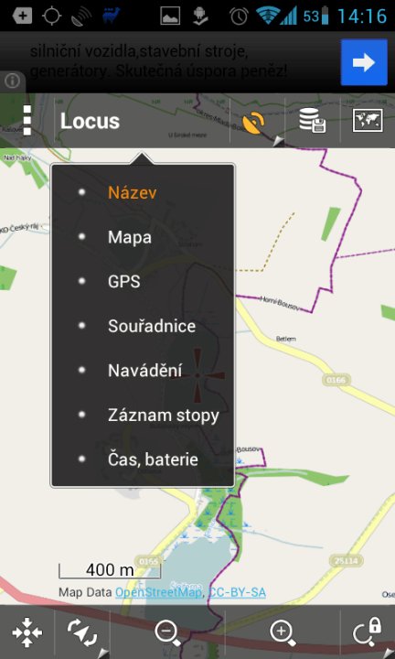
Task: Open the CC-BY-SA license link
Action: click(237, 592)
